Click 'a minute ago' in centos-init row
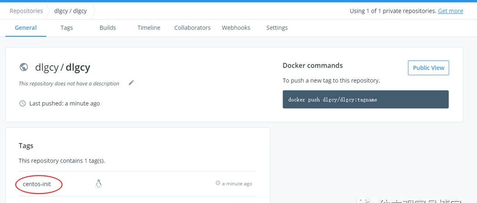The width and height of the screenshot is (477, 203). click(237, 183)
